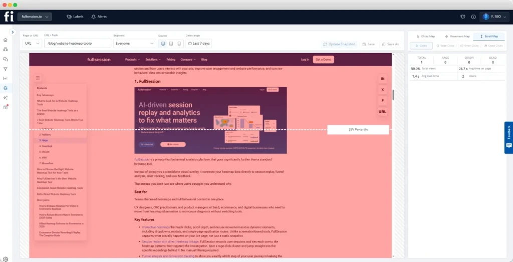This screenshot has height=262, width=513.
Task: Open the feedback chat bubbles sidebar icon
Action: pyautogui.click(x=5, y=59)
